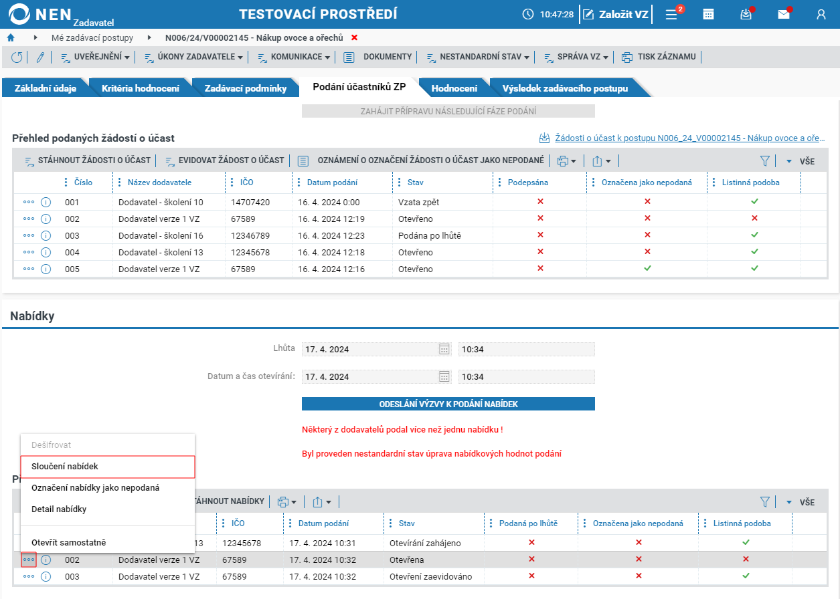Click the refresh icon in toolbar
Image resolution: width=840 pixels, height=599 pixels.
pos(17,57)
